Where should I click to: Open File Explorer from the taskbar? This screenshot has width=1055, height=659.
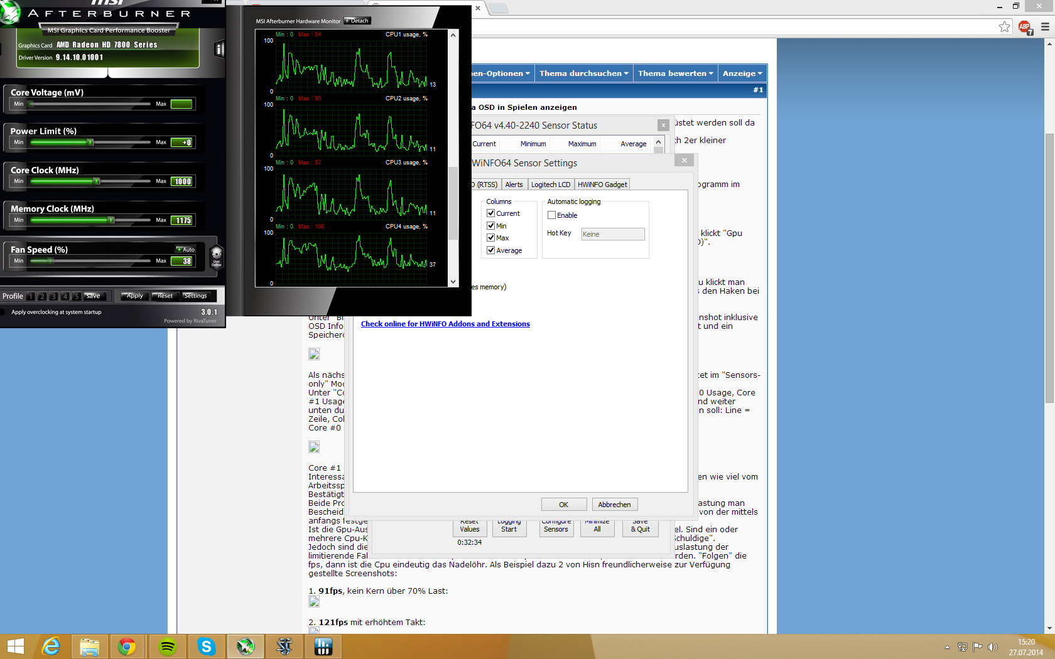coord(89,646)
